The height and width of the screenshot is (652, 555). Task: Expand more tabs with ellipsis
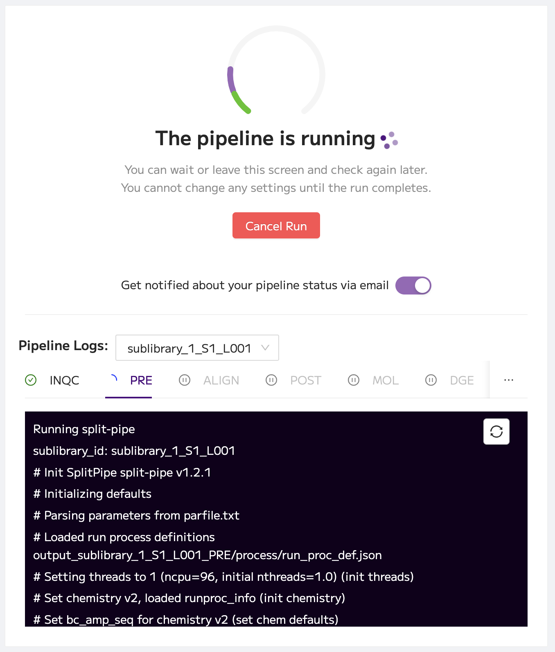tap(509, 380)
